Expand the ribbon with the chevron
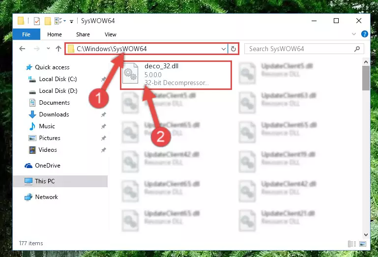Screen dimensions: 378x257 click(353, 34)
